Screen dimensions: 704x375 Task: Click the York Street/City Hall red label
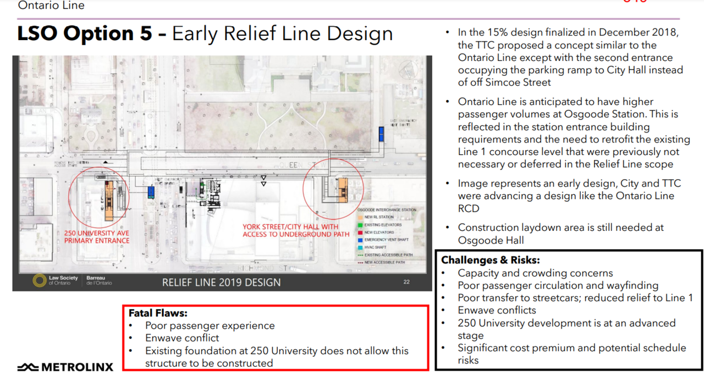pyautogui.click(x=296, y=230)
